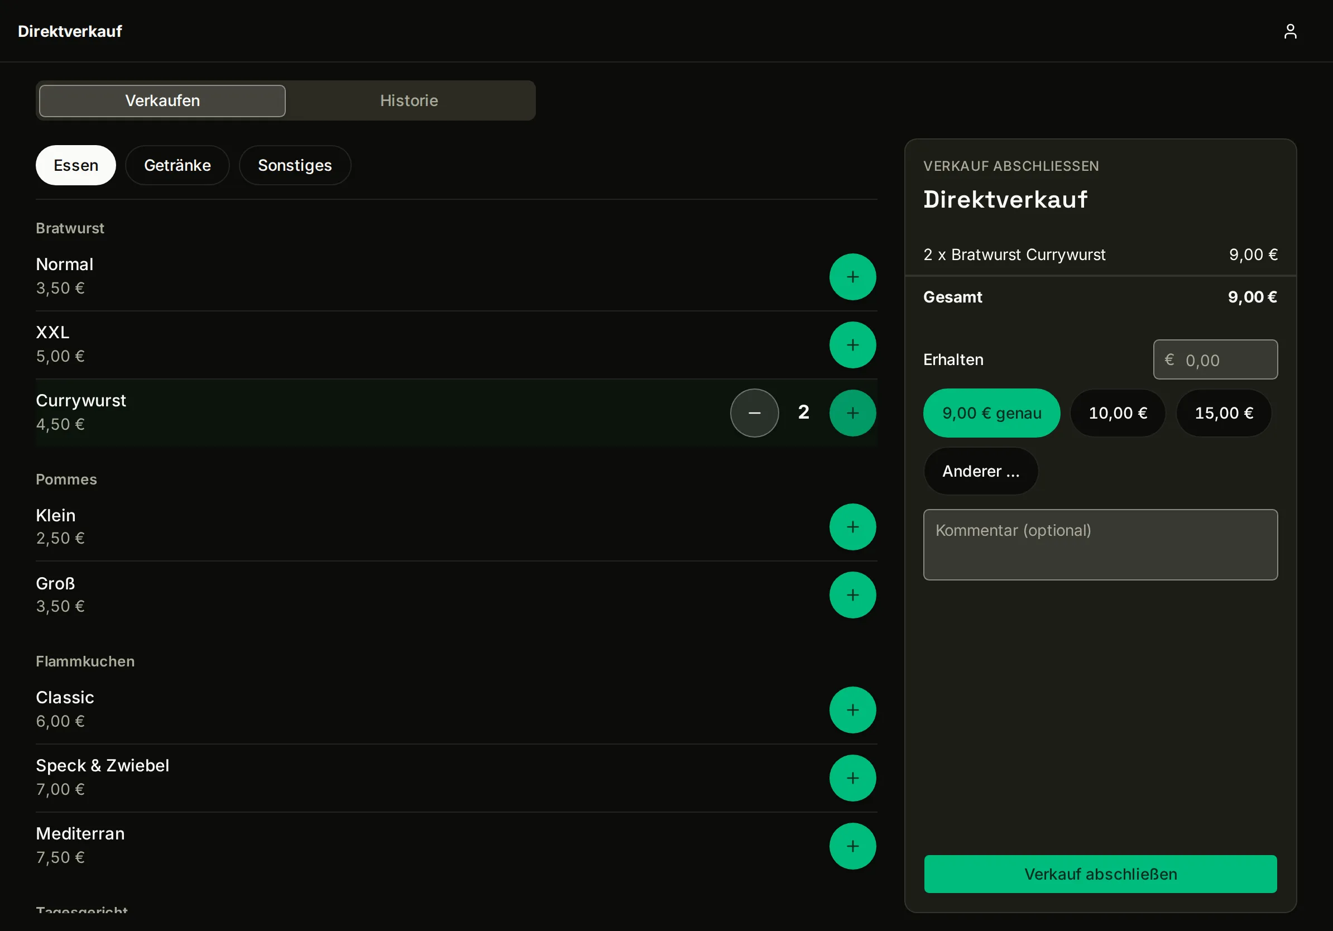Click the Anderer ... amount button
Screen dimensions: 1333x931
981,471
